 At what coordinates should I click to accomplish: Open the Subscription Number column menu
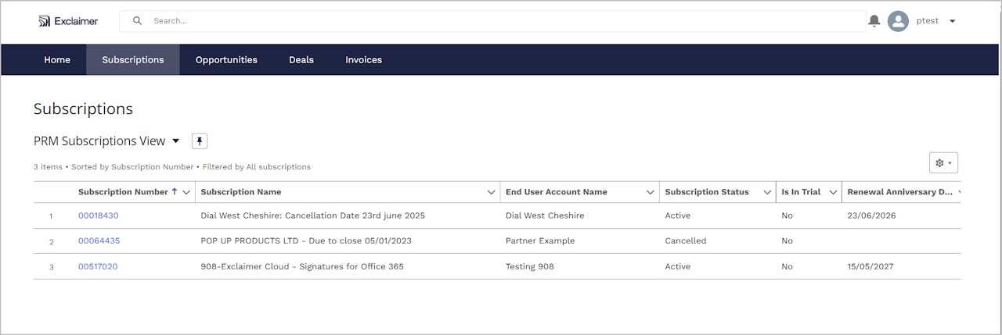click(186, 192)
